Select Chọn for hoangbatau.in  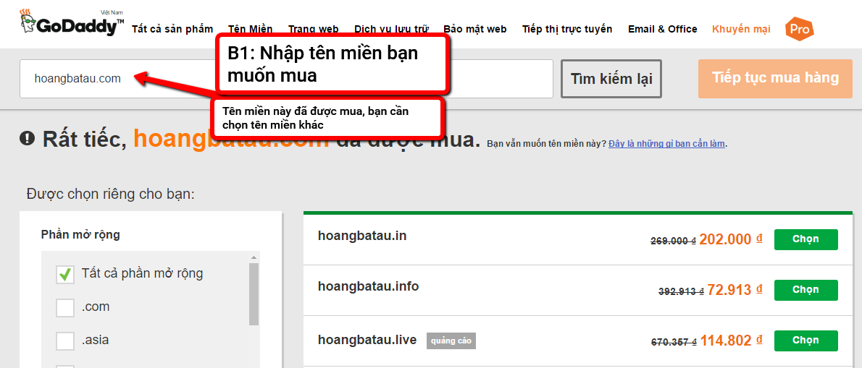click(x=805, y=239)
